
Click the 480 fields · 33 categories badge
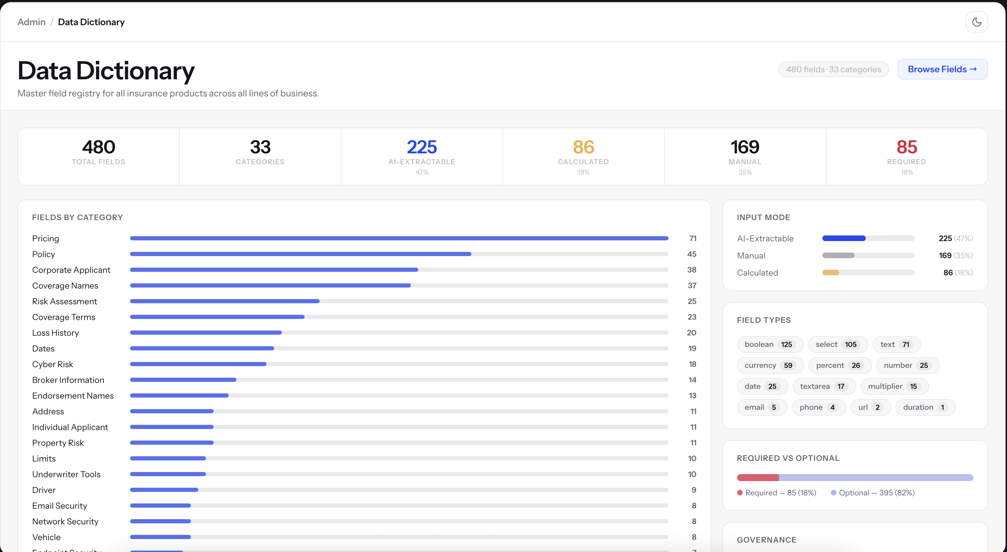834,70
